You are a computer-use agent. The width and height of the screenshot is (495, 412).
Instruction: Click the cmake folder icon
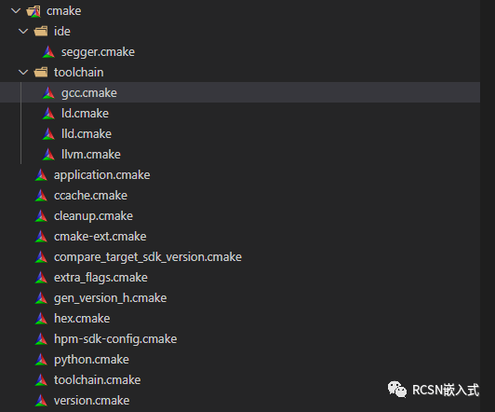33,11
